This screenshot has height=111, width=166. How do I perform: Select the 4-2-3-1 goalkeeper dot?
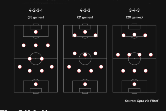click(36, 84)
